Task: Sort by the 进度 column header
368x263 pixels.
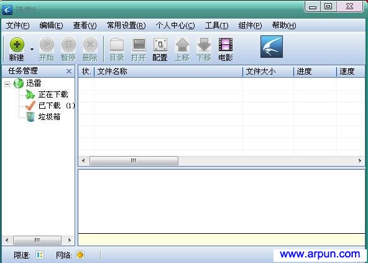Action: [315, 72]
